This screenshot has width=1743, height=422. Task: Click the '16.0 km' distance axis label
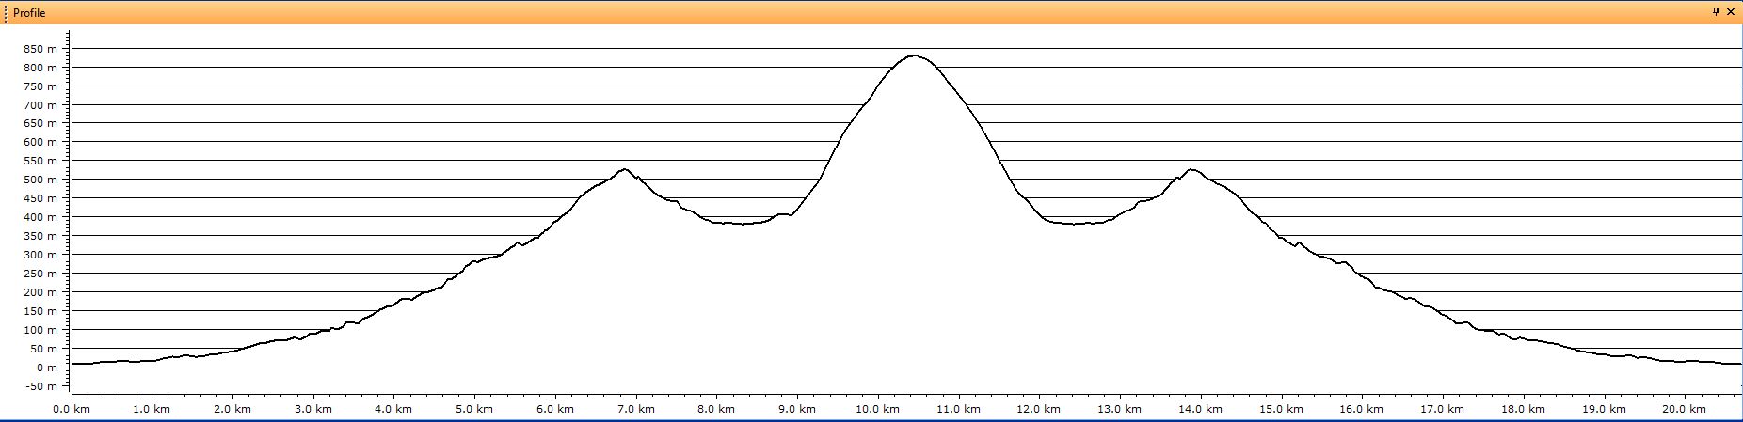click(1362, 410)
